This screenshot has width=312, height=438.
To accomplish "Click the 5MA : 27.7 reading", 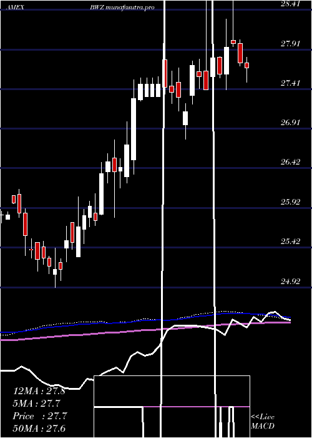I will (x=36, y=404).
